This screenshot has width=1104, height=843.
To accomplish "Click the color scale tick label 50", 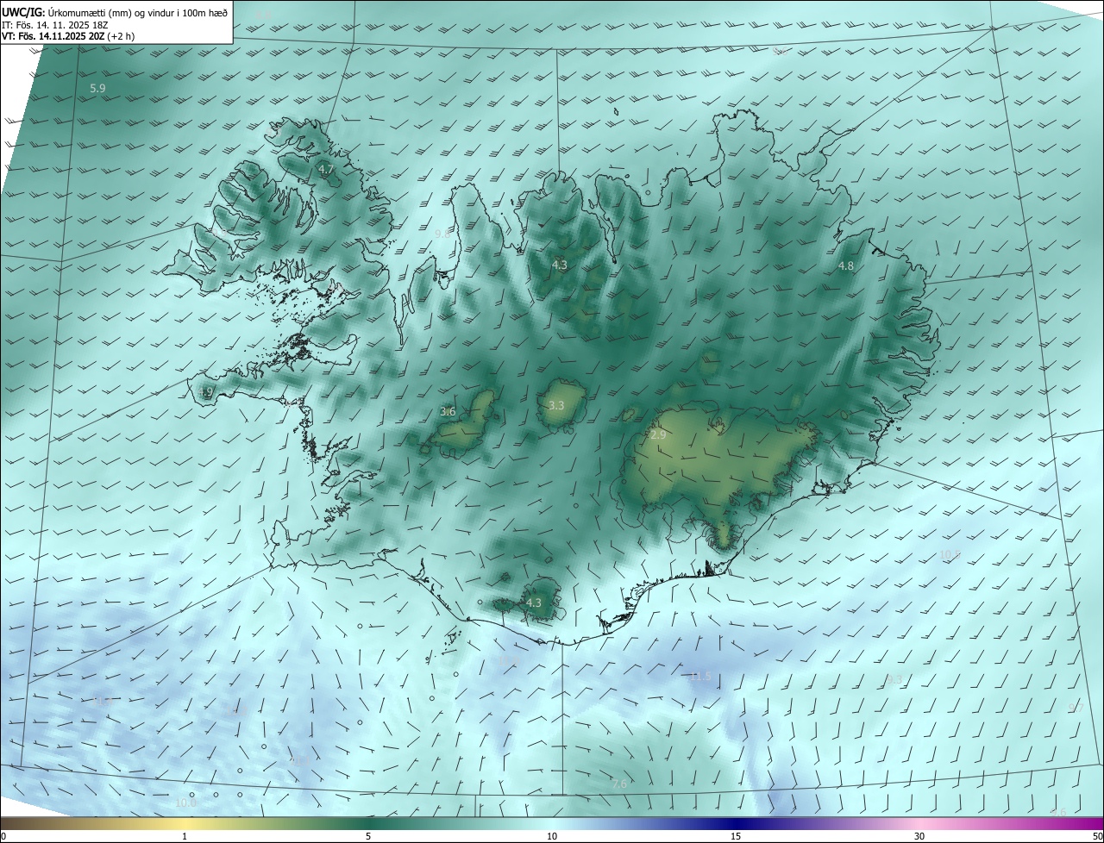I will click(x=1097, y=837).
